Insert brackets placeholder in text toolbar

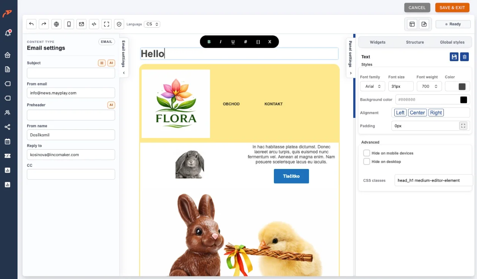point(258,42)
